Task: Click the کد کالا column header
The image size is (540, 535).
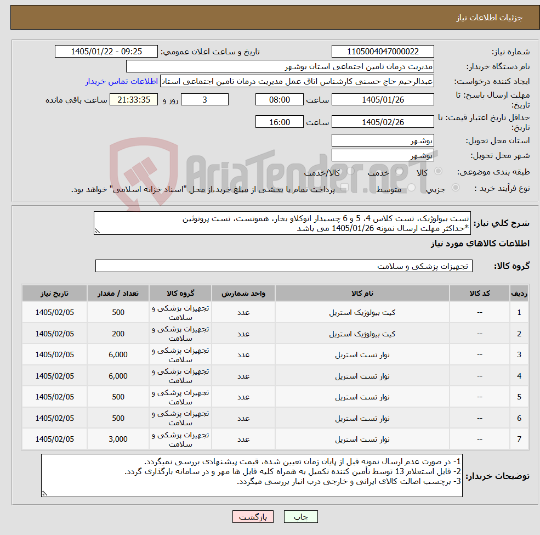Action: click(479, 294)
